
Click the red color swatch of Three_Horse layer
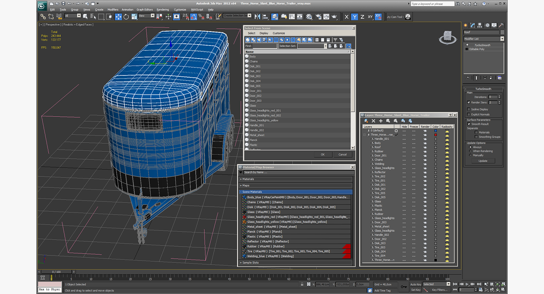coord(436,135)
